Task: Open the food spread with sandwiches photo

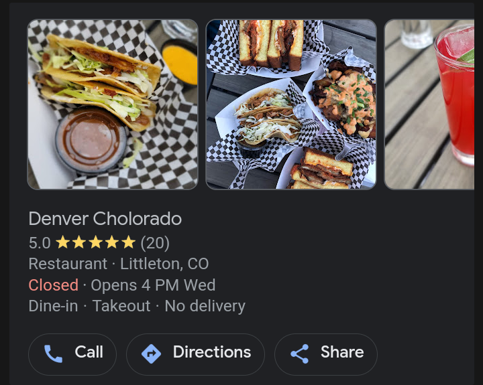Action: coord(291,104)
